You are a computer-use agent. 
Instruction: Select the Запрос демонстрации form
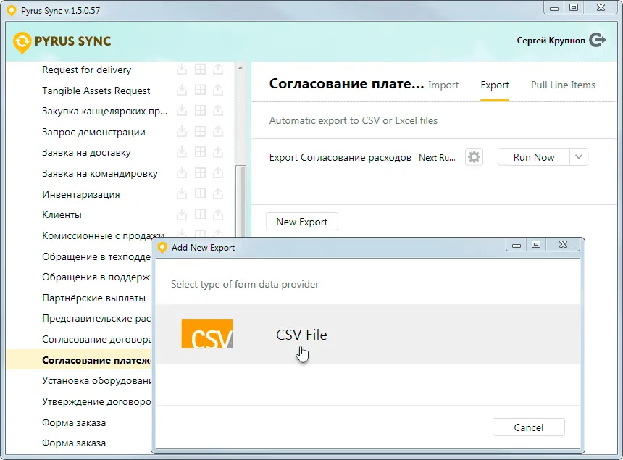point(93,132)
